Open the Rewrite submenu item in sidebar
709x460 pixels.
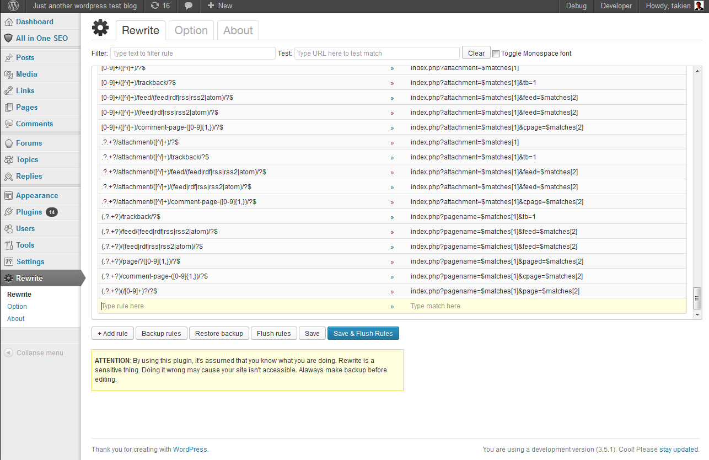pos(19,295)
